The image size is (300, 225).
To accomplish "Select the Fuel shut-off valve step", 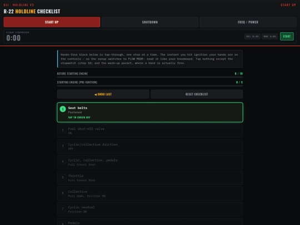I will pyautogui.click(x=150, y=131).
